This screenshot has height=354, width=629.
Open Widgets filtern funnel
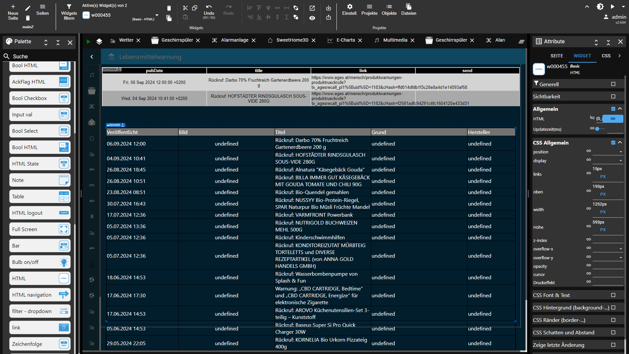(x=69, y=7)
